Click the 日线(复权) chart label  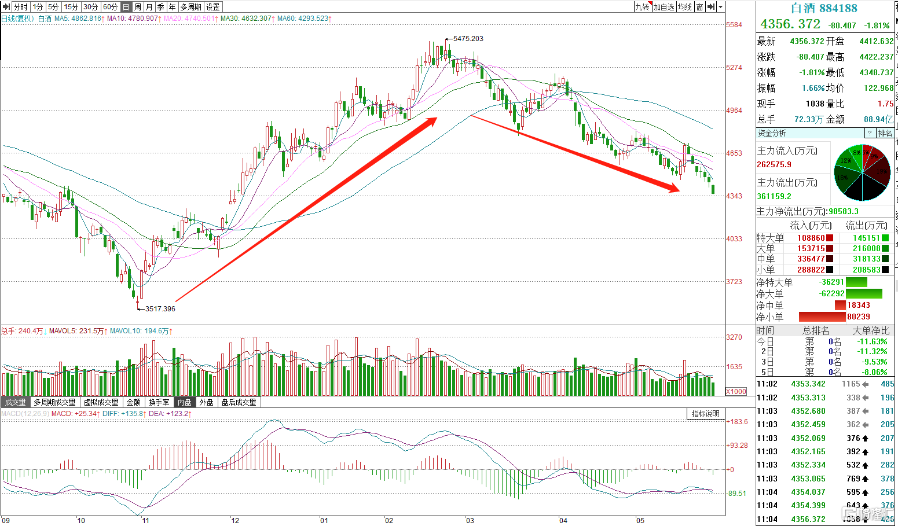point(18,19)
